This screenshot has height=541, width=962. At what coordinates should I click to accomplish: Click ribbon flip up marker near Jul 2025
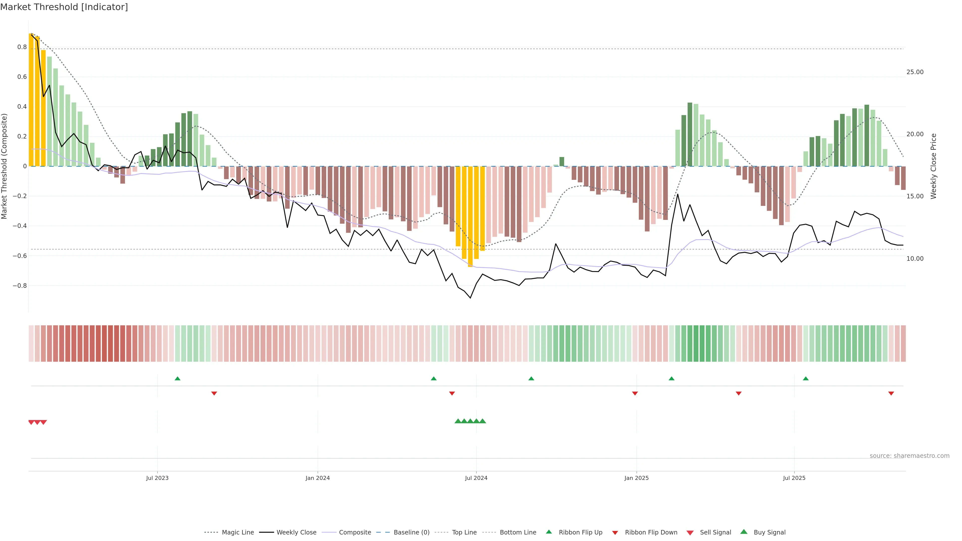pos(805,379)
